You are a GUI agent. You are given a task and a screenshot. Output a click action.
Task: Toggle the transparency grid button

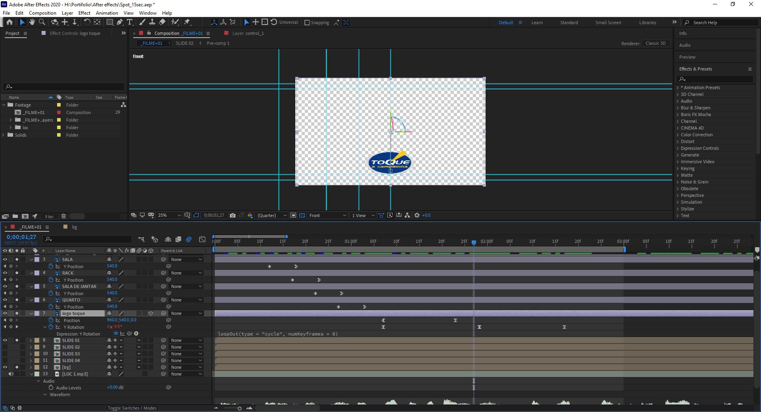click(x=302, y=216)
